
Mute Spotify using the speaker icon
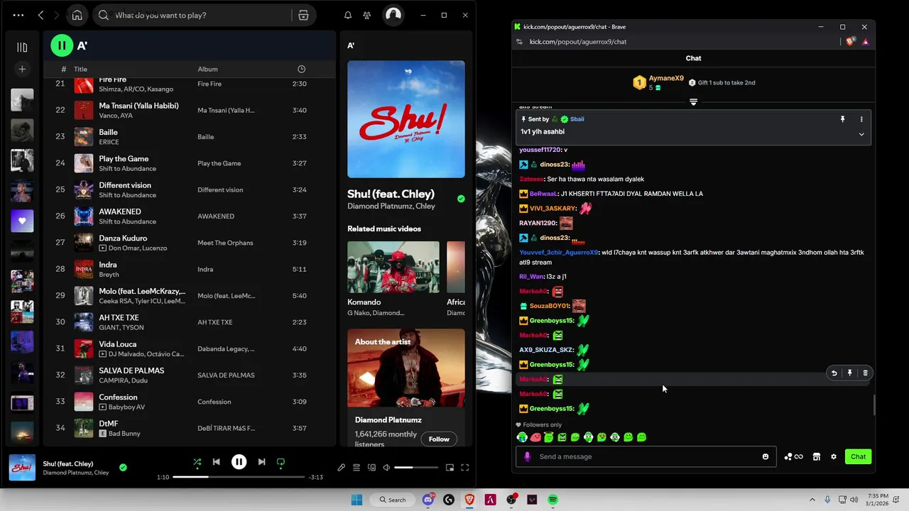(x=386, y=468)
